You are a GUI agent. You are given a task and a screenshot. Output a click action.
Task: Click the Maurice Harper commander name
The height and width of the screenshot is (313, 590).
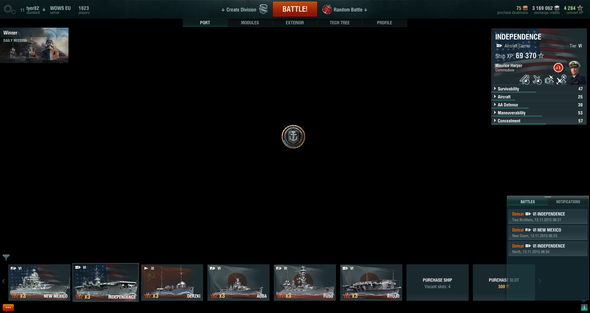point(509,65)
